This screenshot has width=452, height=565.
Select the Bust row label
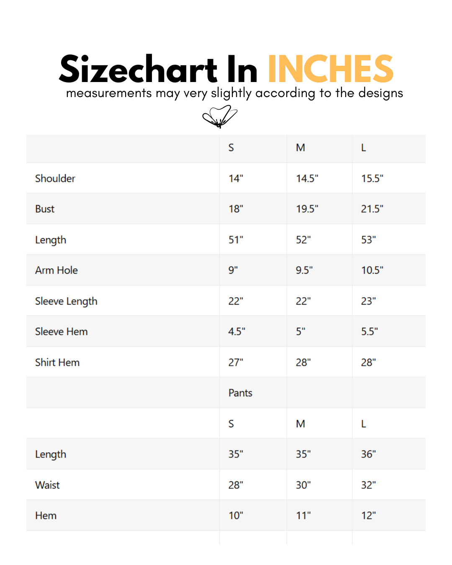(x=45, y=209)
